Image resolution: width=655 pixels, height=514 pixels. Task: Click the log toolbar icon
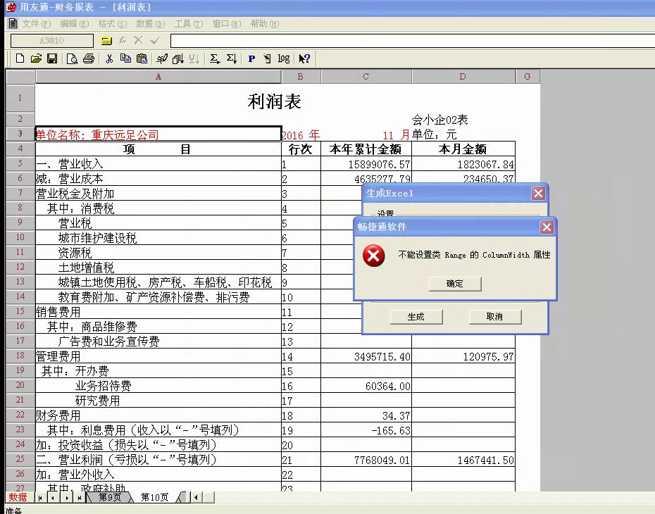pyautogui.click(x=283, y=59)
